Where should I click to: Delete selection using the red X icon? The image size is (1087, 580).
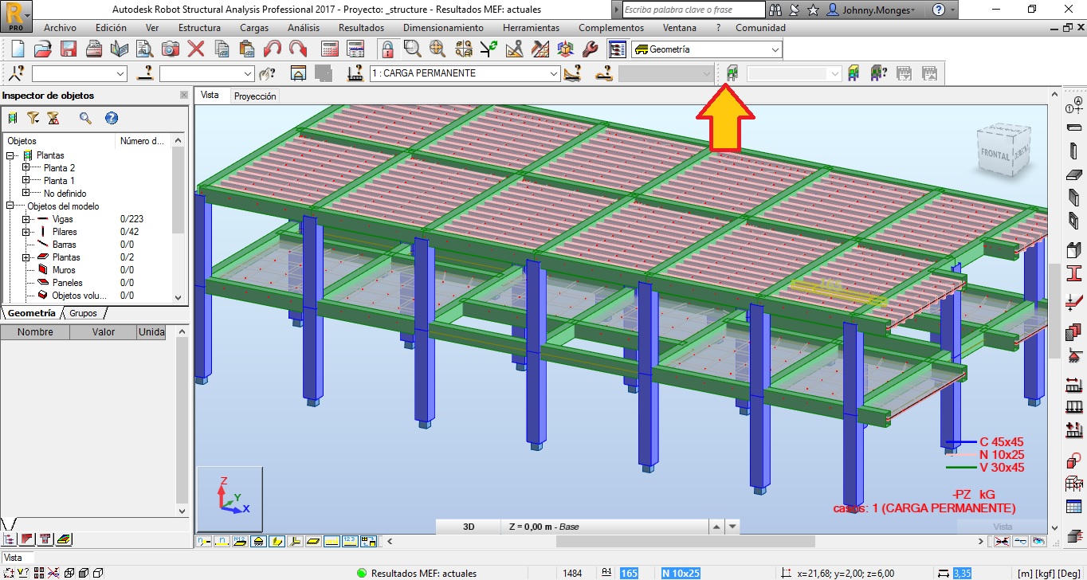196,49
